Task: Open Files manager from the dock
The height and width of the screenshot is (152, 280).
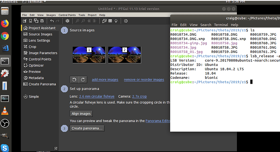Action: 5,11
